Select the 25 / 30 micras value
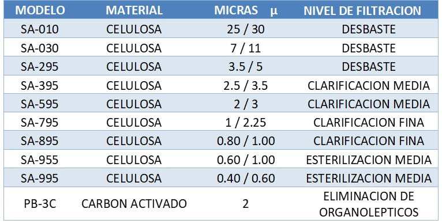The height and width of the screenshot is (224, 442). [x=246, y=29]
